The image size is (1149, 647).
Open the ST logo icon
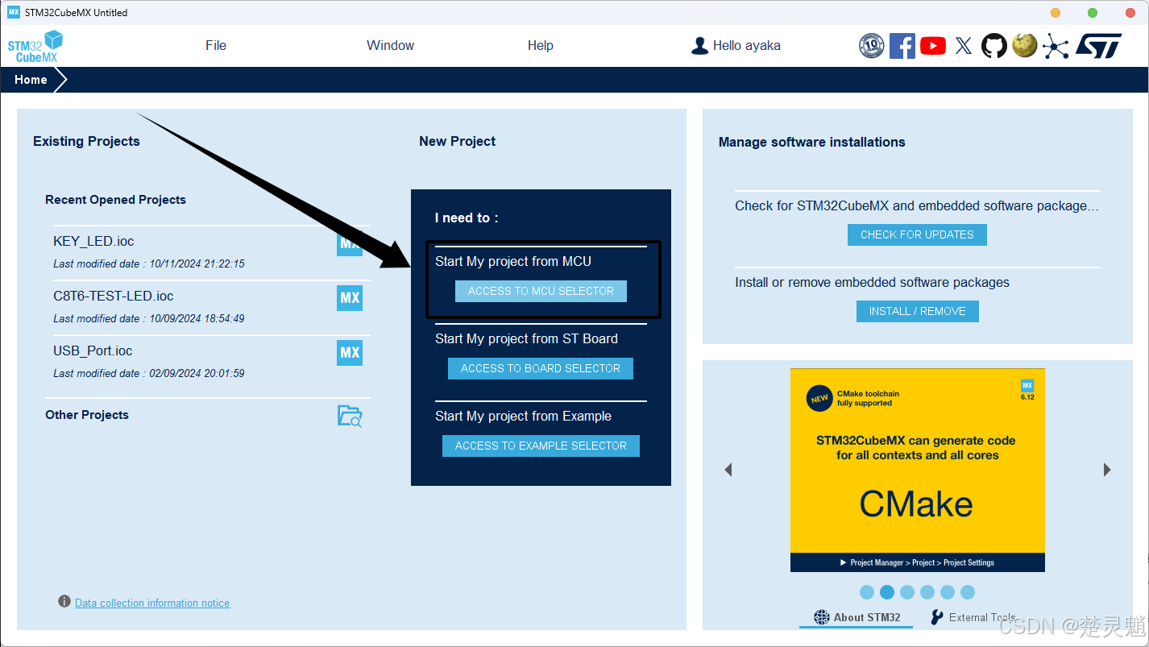click(x=1098, y=46)
